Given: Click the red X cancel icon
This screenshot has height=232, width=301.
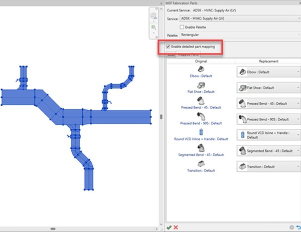Looking at the screenshot, I should click(176, 227).
